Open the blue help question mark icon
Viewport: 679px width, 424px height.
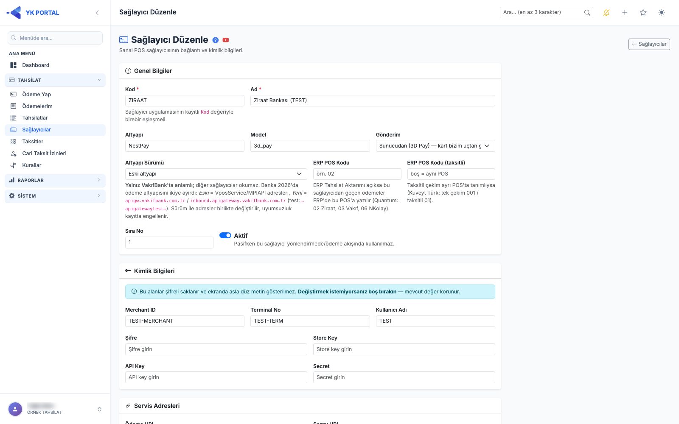(x=216, y=40)
